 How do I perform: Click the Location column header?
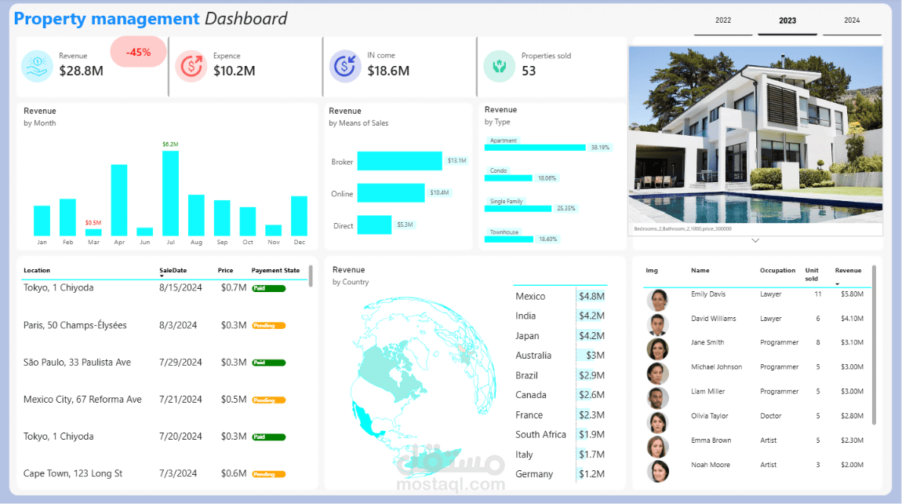[x=37, y=270]
